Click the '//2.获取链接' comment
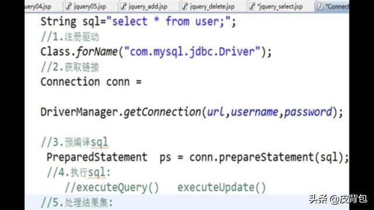The width and height of the screenshot is (374, 210). tap(70, 67)
